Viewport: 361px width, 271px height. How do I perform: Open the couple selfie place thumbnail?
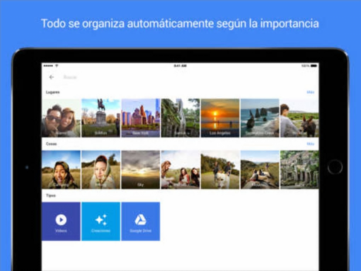61,118
